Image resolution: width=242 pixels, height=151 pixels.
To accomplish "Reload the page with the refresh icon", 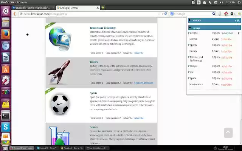I will (166, 14).
